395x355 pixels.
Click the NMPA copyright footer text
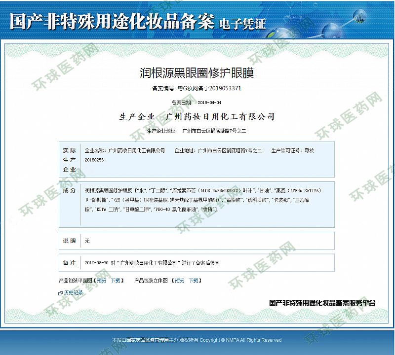[x=197, y=340]
